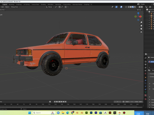The width and height of the screenshot is (154, 115).
Task: Open the snapping options dropdown
Action: click(63, 7)
